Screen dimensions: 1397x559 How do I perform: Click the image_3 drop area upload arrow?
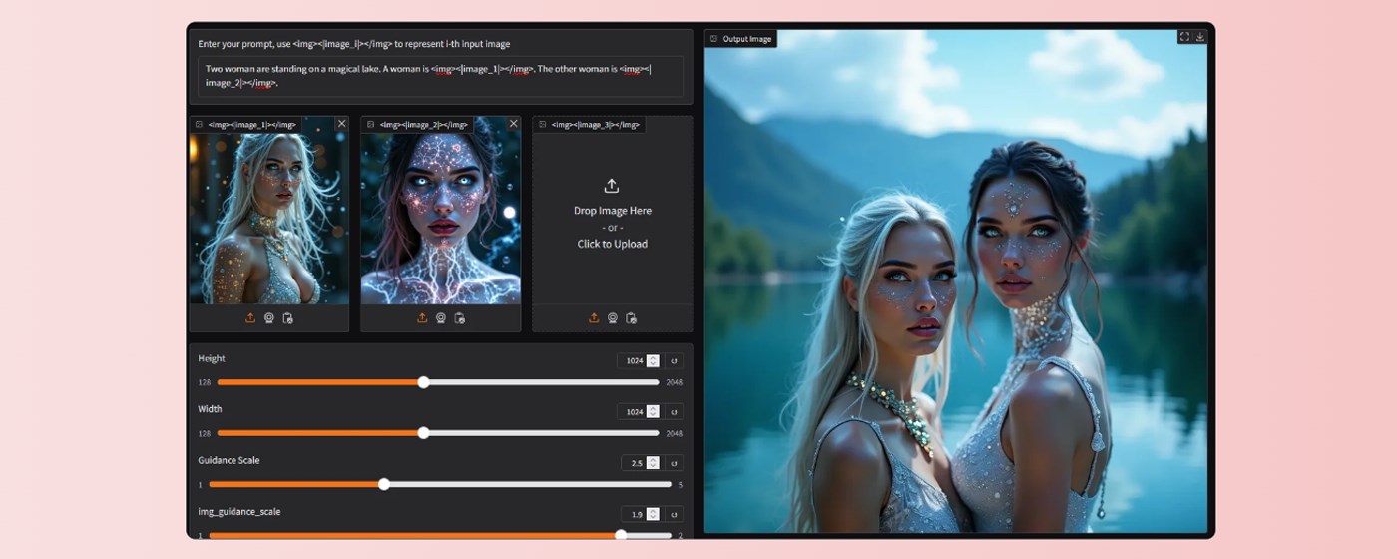pyautogui.click(x=612, y=186)
